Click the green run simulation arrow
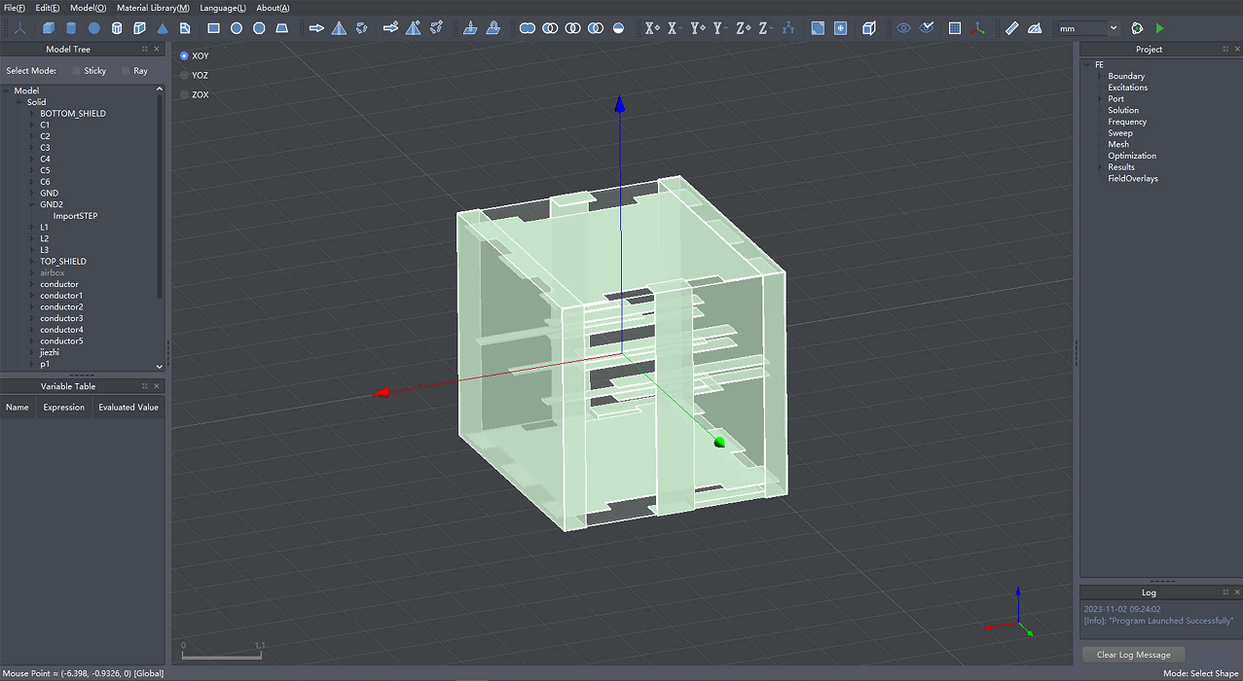The width and height of the screenshot is (1243, 681). click(1159, 28)
